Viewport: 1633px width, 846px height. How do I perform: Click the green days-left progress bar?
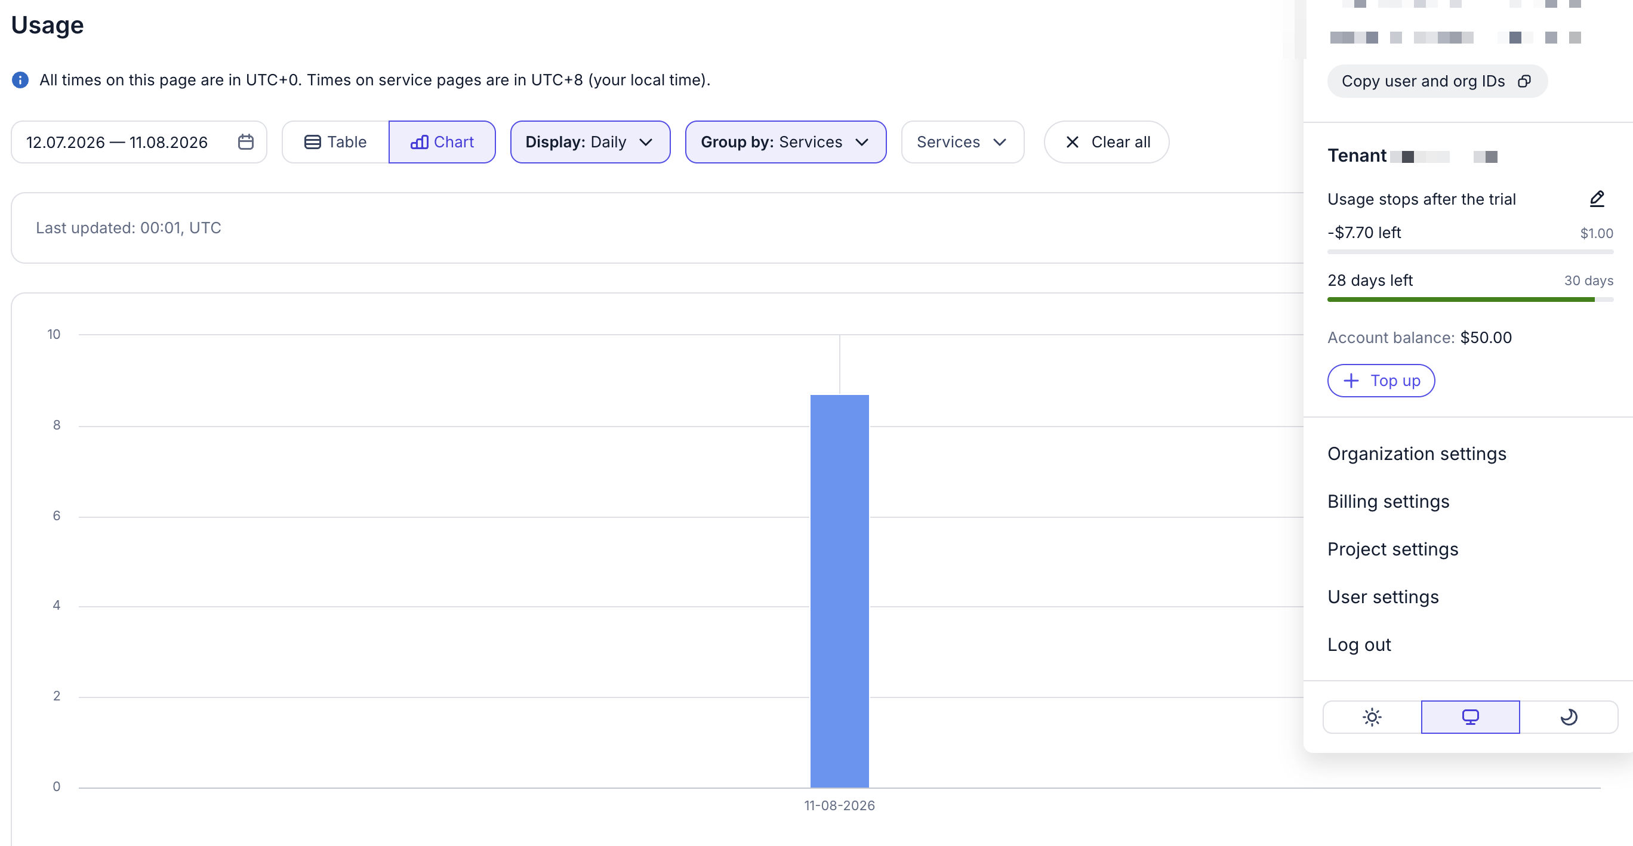[x=1469, y=299]
